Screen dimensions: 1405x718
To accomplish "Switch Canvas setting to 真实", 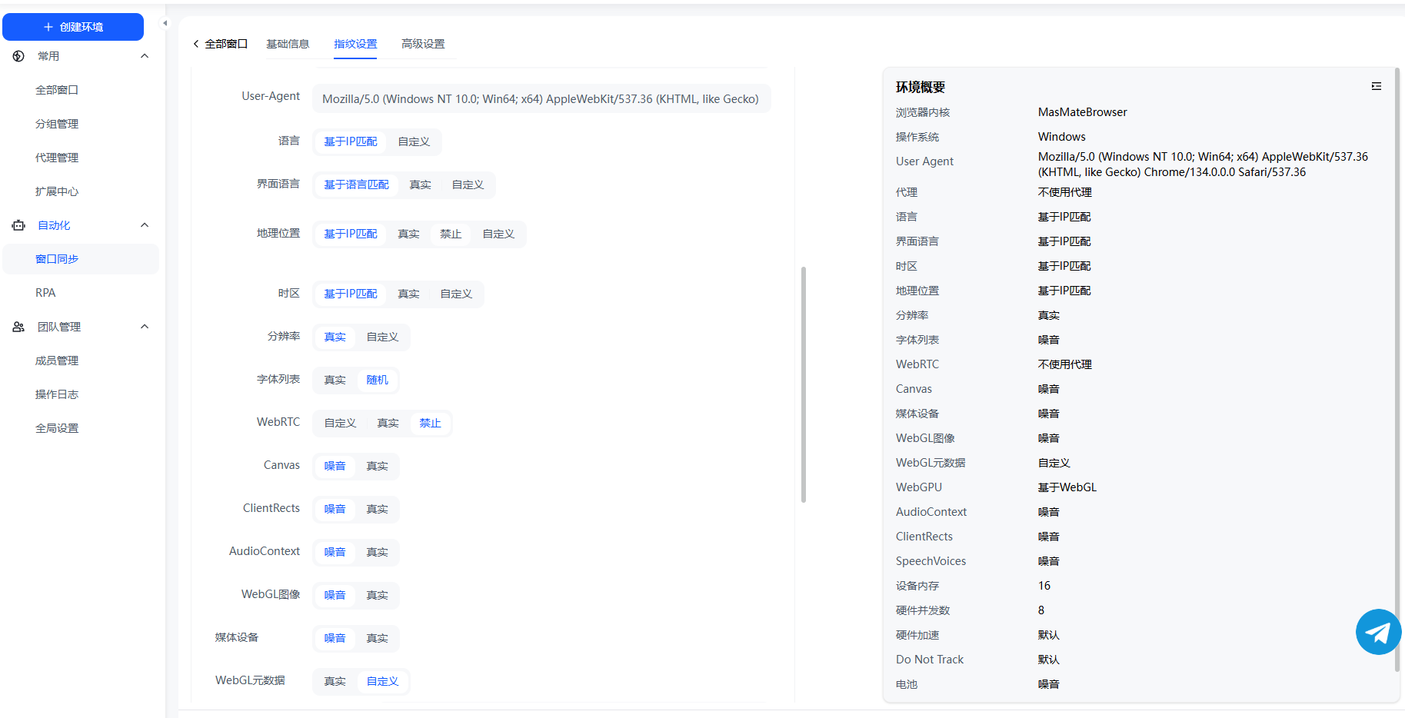I will (x=377, y=466).
